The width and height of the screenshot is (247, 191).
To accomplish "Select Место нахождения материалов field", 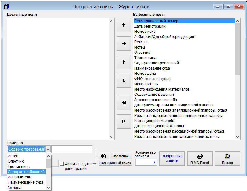I will pos(184,89).
